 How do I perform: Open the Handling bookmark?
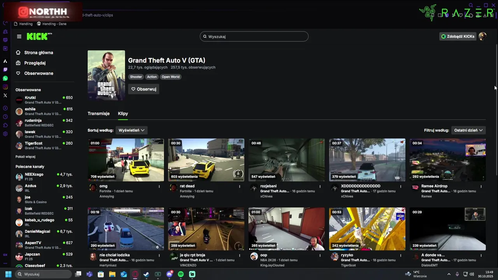pyautogui.click(x=23, y=24)
